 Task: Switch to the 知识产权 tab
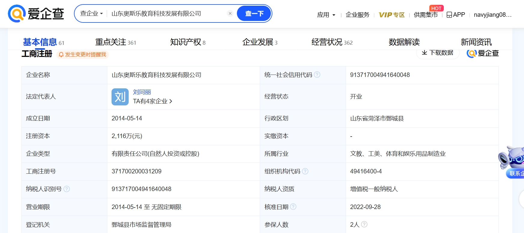[188, 42]
